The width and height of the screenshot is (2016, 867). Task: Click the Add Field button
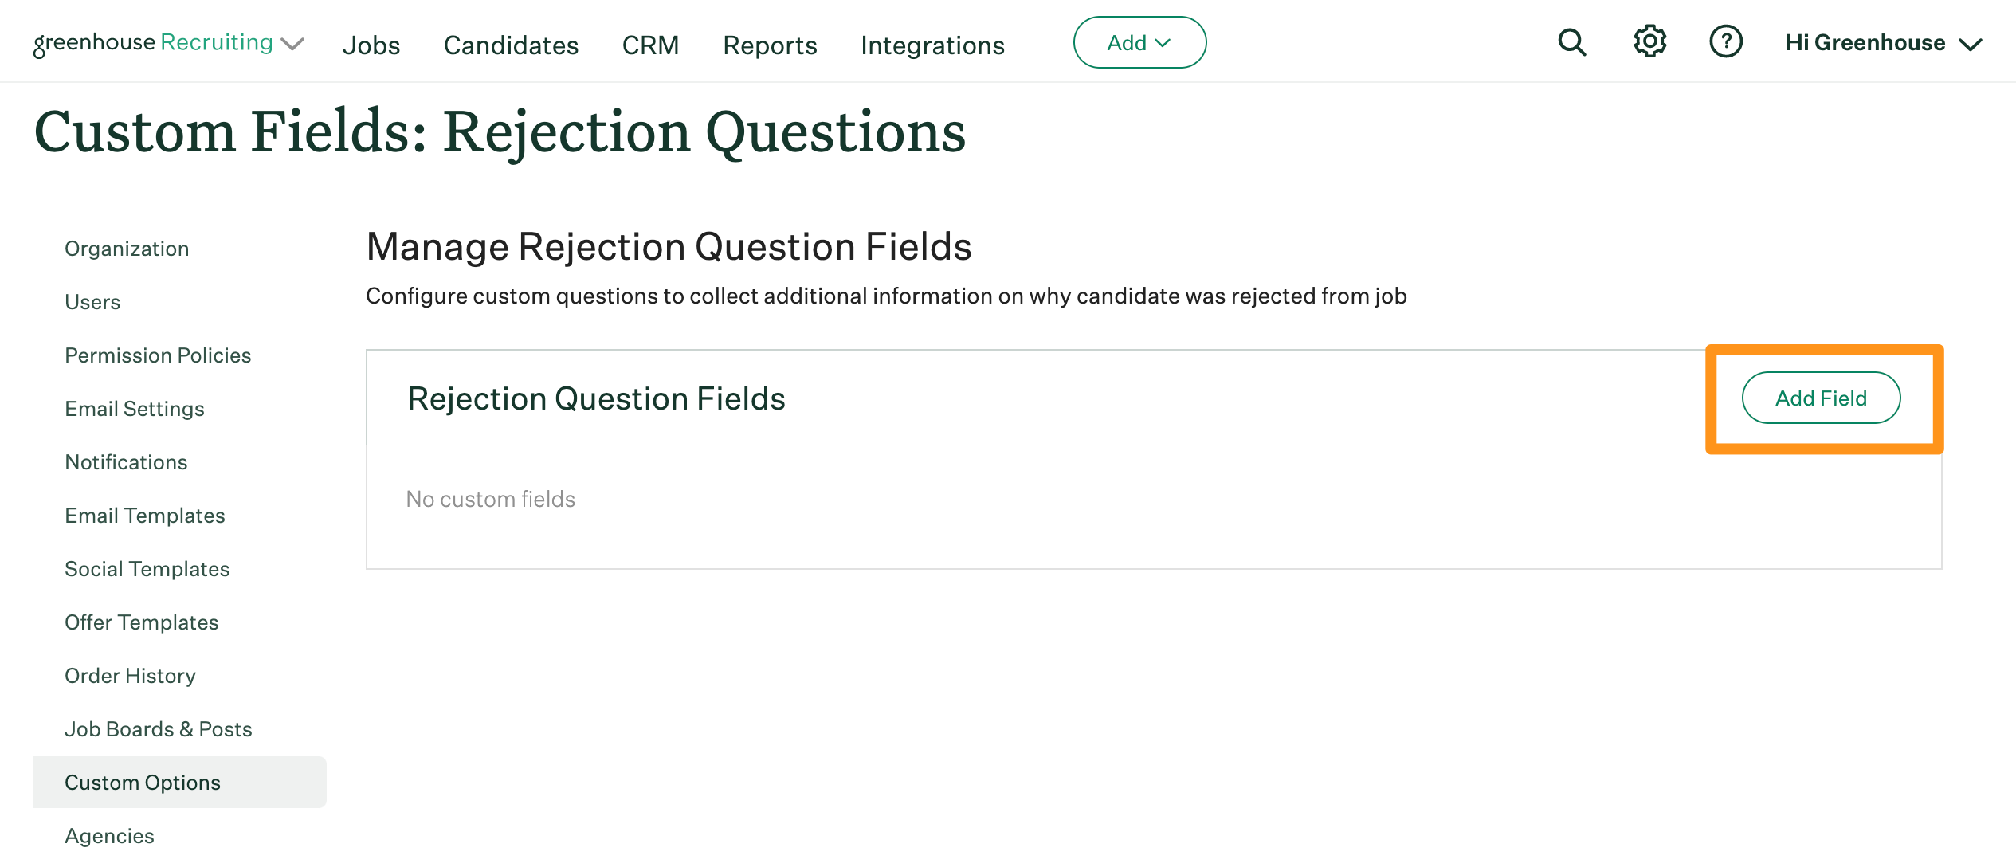(1822, 398)
